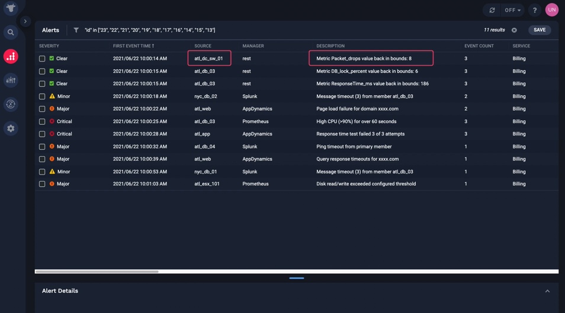Select timestamp 2021/06/22 10:01:03 AM
The width and height of the screenshot is (565, 313).
(x=140, y=183)
